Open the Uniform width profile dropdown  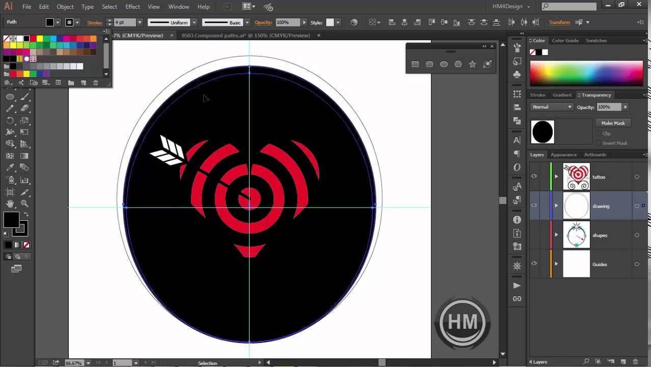click(x=194, y=22)
